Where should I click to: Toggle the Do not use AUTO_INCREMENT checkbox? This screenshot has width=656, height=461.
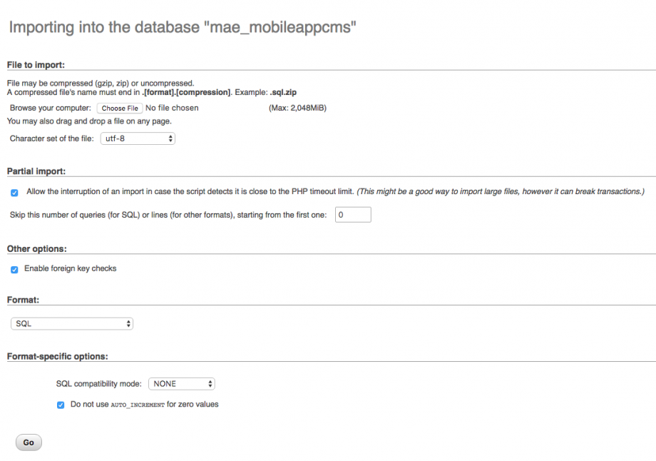(61, 405)
